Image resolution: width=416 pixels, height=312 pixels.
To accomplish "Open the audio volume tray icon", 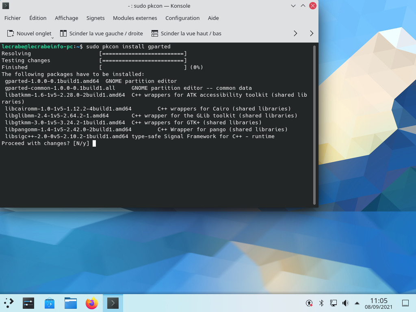I will tap(345, 303).
